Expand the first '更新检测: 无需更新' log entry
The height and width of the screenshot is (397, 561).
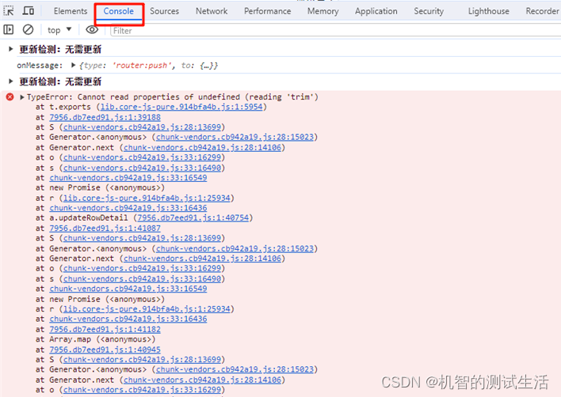tap(11, 49)
